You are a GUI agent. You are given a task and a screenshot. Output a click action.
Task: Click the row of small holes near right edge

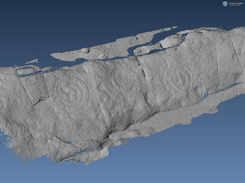click(x=220, y=91)
